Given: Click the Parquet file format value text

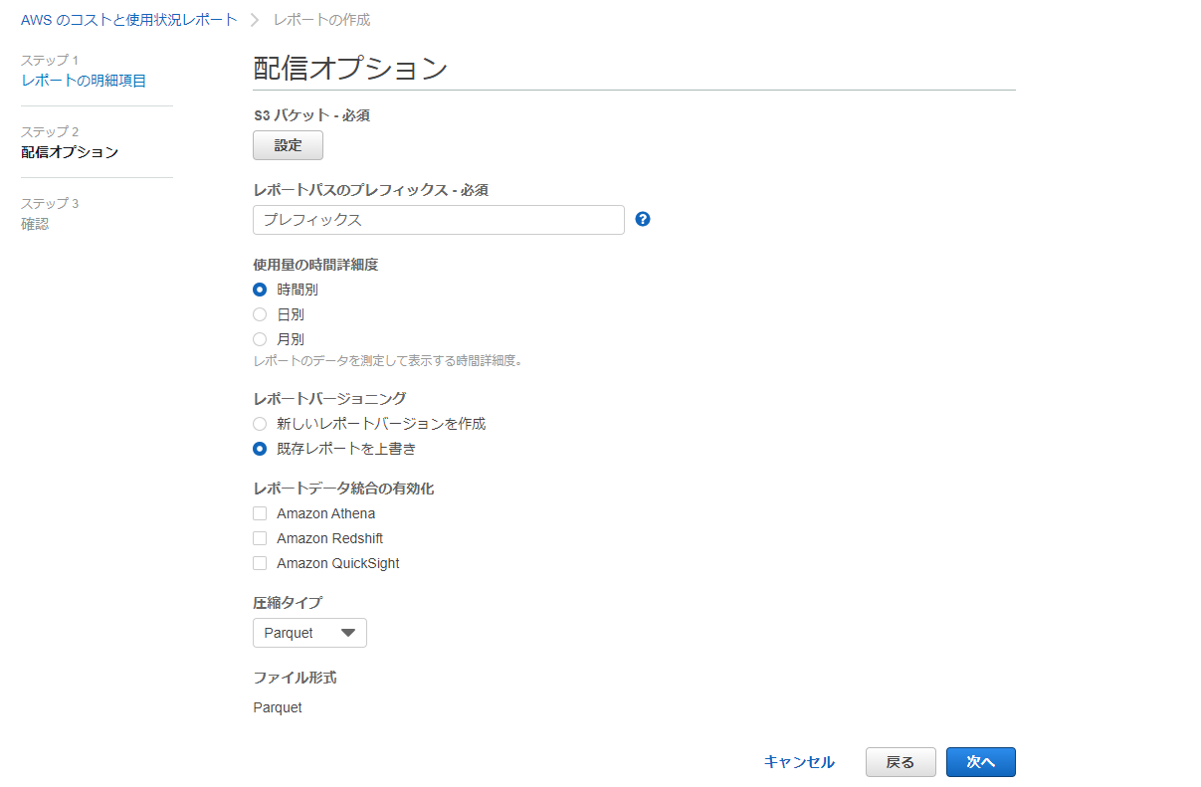Looking at the screenshot, I should (278, 707).
